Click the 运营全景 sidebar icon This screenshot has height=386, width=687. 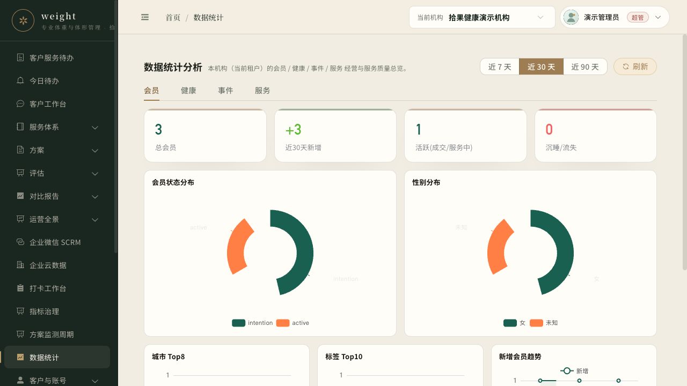20,219
